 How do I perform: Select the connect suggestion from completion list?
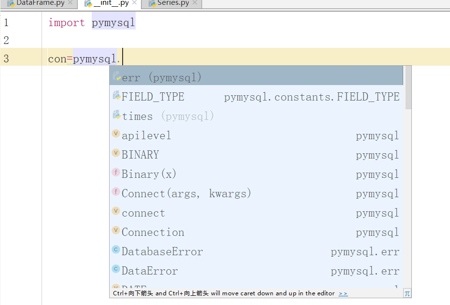coord(143,212)
